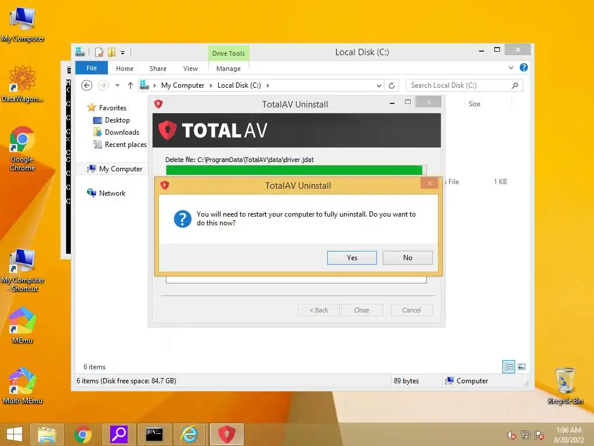Open the Action Center flag icon

pyautogui.click(x=539, y=435)
